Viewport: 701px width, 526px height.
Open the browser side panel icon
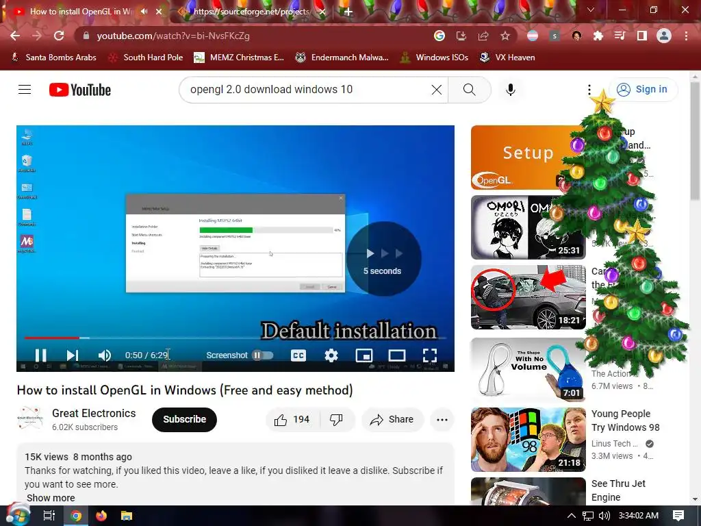point(642,36)
